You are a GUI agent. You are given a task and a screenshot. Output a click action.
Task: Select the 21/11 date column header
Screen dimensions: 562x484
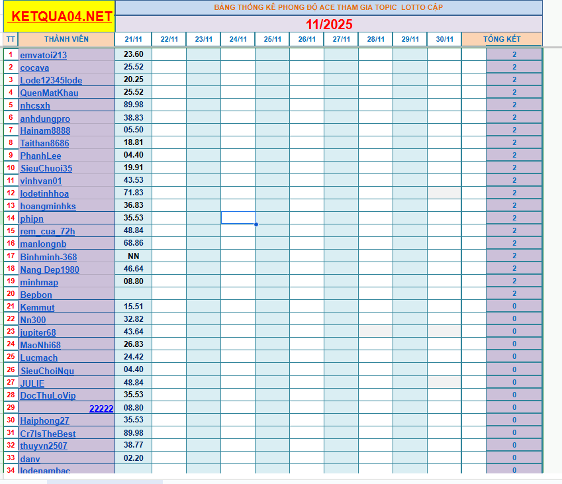point(134,39)
